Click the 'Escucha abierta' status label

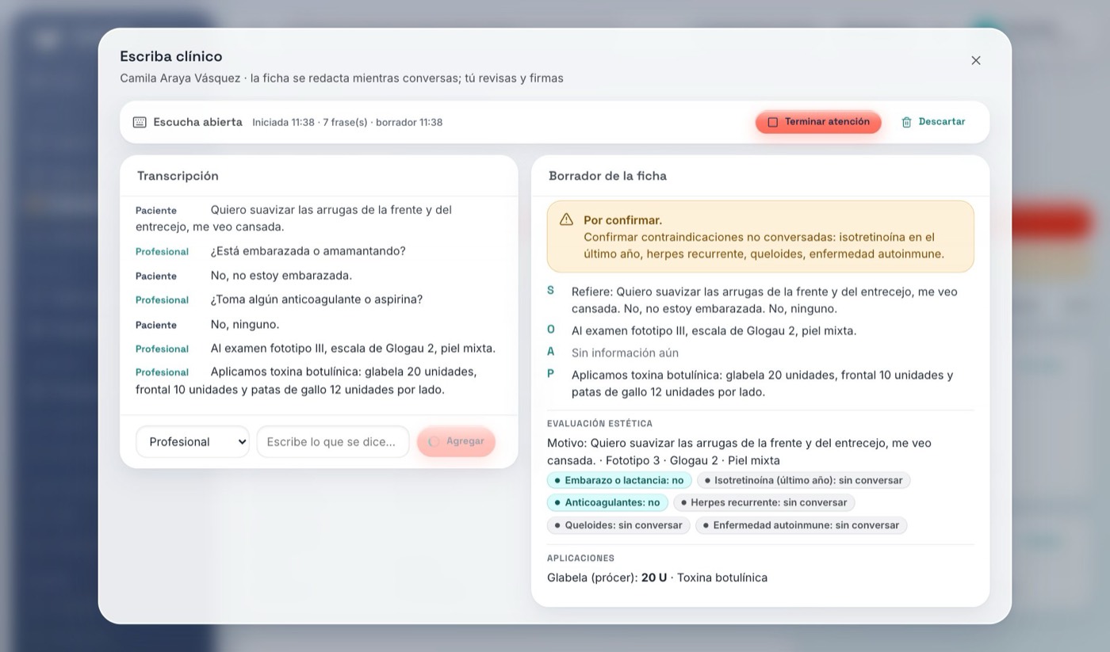tap(197, 122)
